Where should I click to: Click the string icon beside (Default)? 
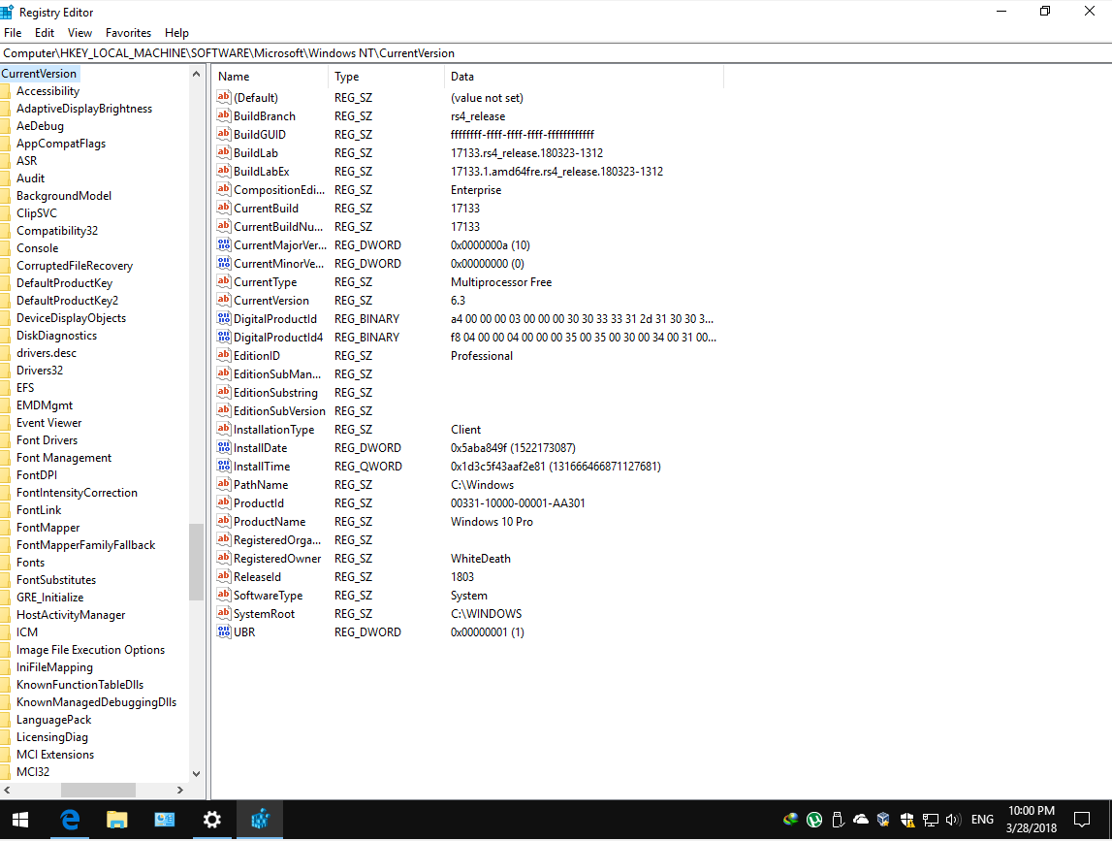tap(224, 97)
